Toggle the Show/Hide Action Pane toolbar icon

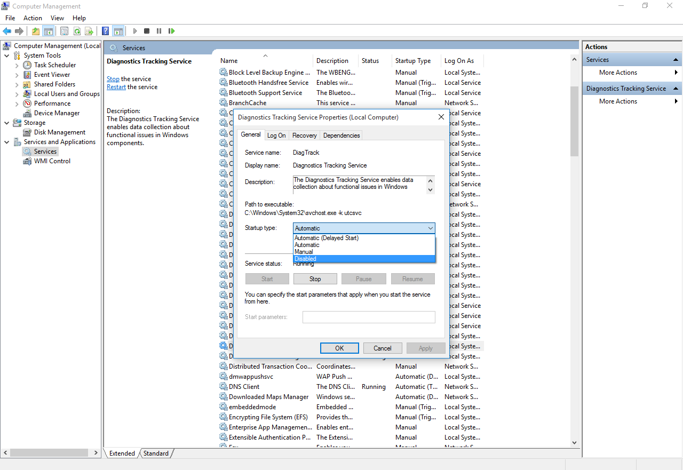tap(118, 31)
